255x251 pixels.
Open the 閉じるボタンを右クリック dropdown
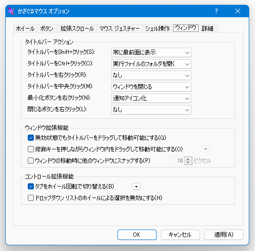(x=151, y=110)
